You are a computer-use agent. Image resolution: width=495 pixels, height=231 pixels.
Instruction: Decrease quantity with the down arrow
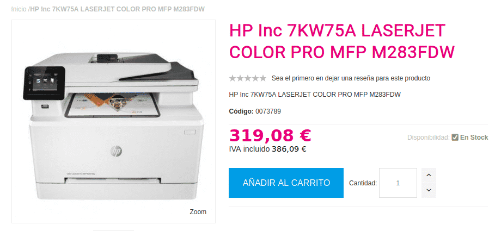tap(429, 190)
